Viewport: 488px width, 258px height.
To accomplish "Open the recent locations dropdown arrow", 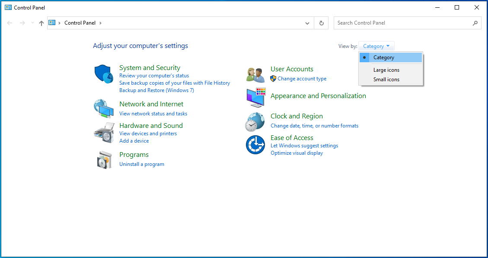I will [x=32, y=23].
